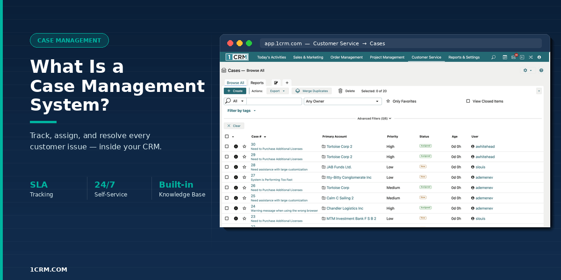The width and height of the screenshot is (561, 280).
Task: Open info icon for case 23
Action: click(x=236, y=218)
